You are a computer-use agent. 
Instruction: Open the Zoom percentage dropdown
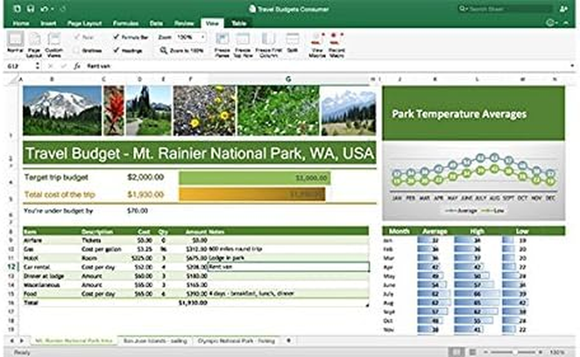tap(203, 37)
